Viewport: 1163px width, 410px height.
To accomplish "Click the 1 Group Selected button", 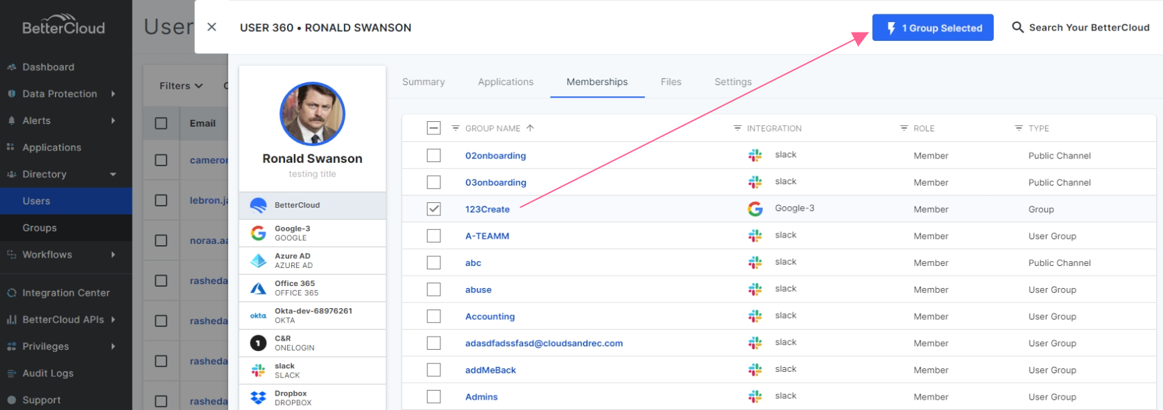I will (933, 28).
